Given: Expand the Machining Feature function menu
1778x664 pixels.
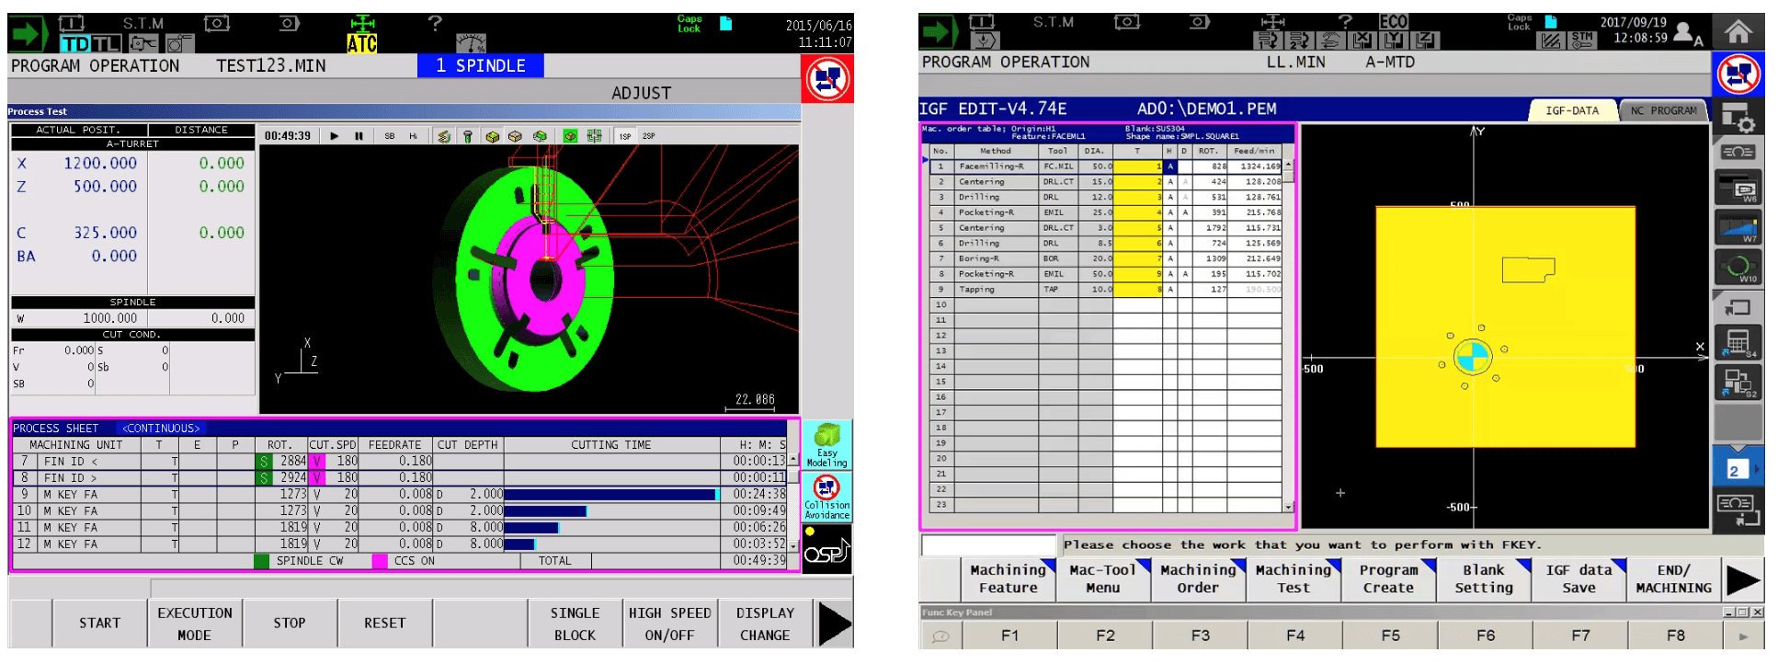Looking at the screenshot, I should click(x=1008, y=578).
